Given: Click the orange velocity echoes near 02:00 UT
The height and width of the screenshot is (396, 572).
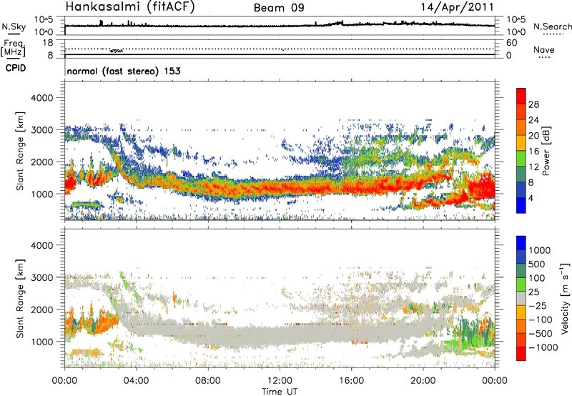Looking at the screenshot, I should tap(104, 322).
